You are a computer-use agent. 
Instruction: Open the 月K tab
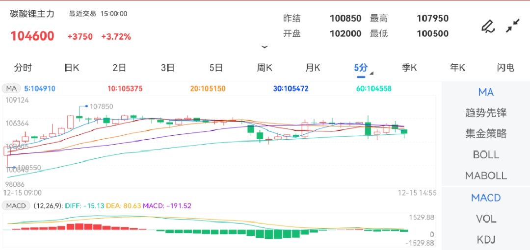(x=313, y=68)
